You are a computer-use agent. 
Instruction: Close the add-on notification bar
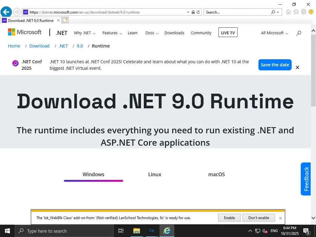(280, 218)
